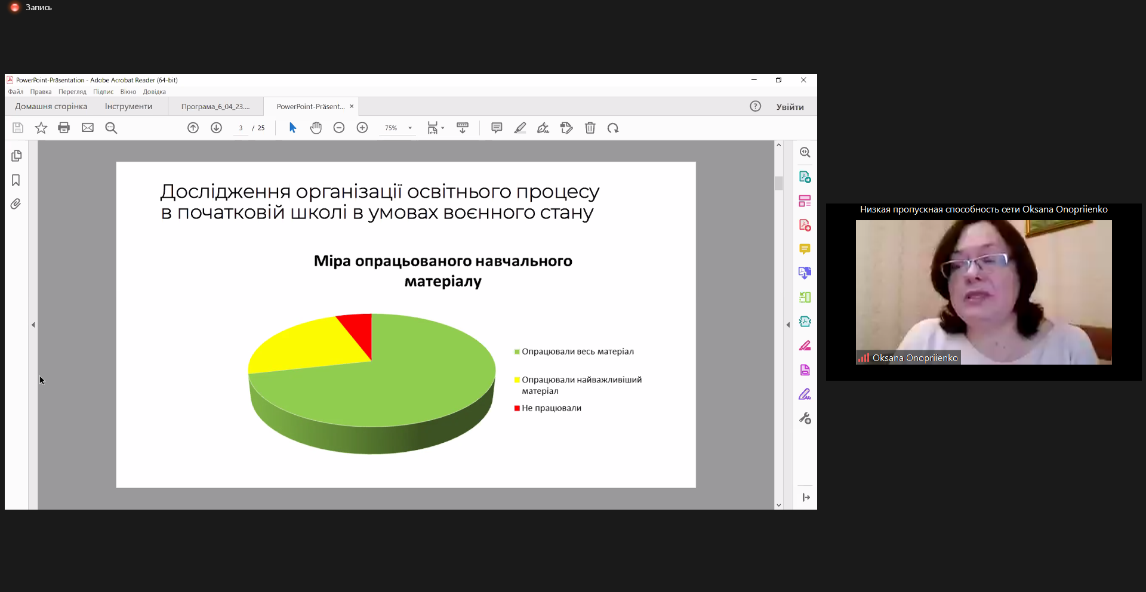The height and width of the screenshot is (592, 1146).
Task: Expand the left navigation pane
Action: [x=33, y=325]
